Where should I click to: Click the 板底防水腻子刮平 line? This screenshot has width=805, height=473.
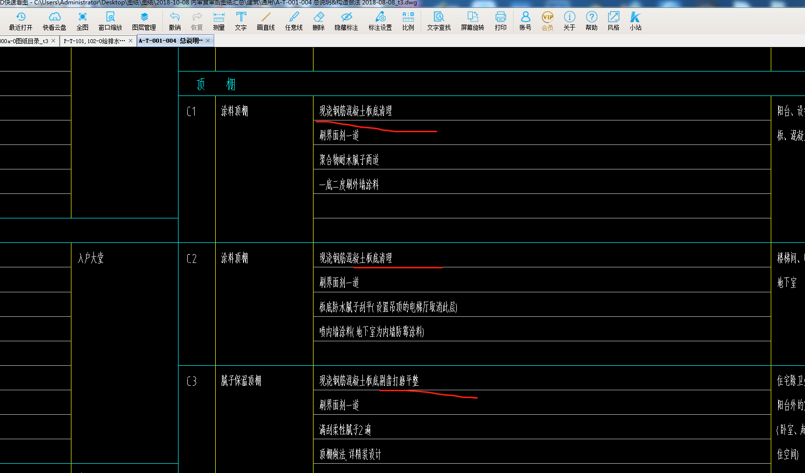coord(388,307)
